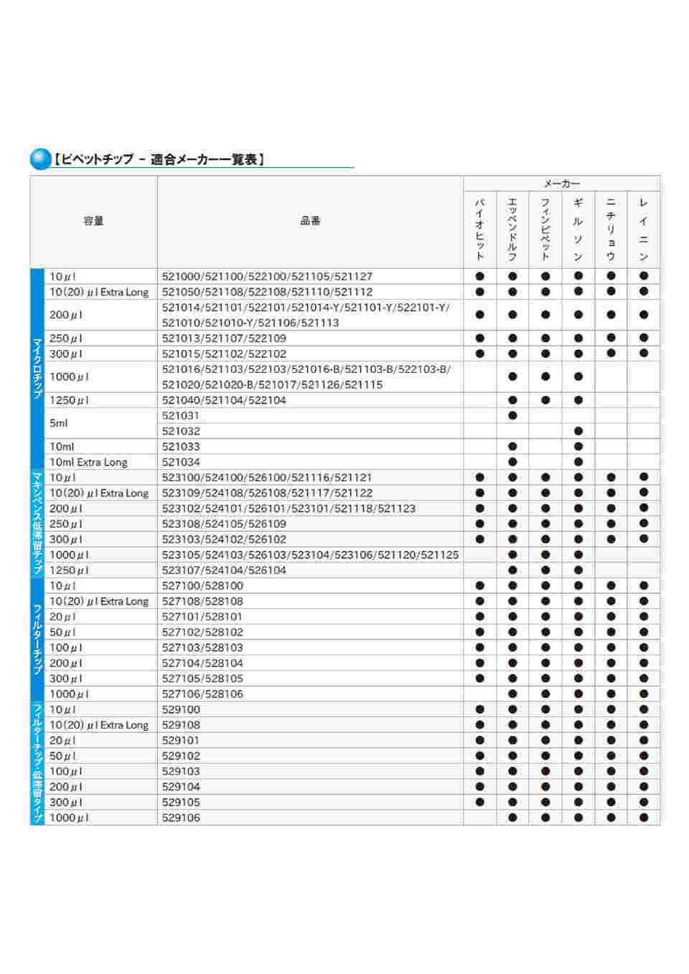Click part number 521034
Image resolution: width=689 pixels, height=974 pixels.
pyautogui.click(x=181, y=462)
